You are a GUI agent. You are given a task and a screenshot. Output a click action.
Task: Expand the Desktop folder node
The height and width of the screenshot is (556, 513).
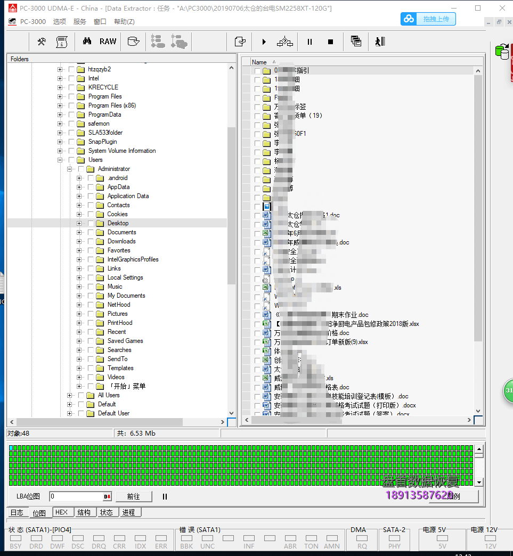click(x=79, y=223)
